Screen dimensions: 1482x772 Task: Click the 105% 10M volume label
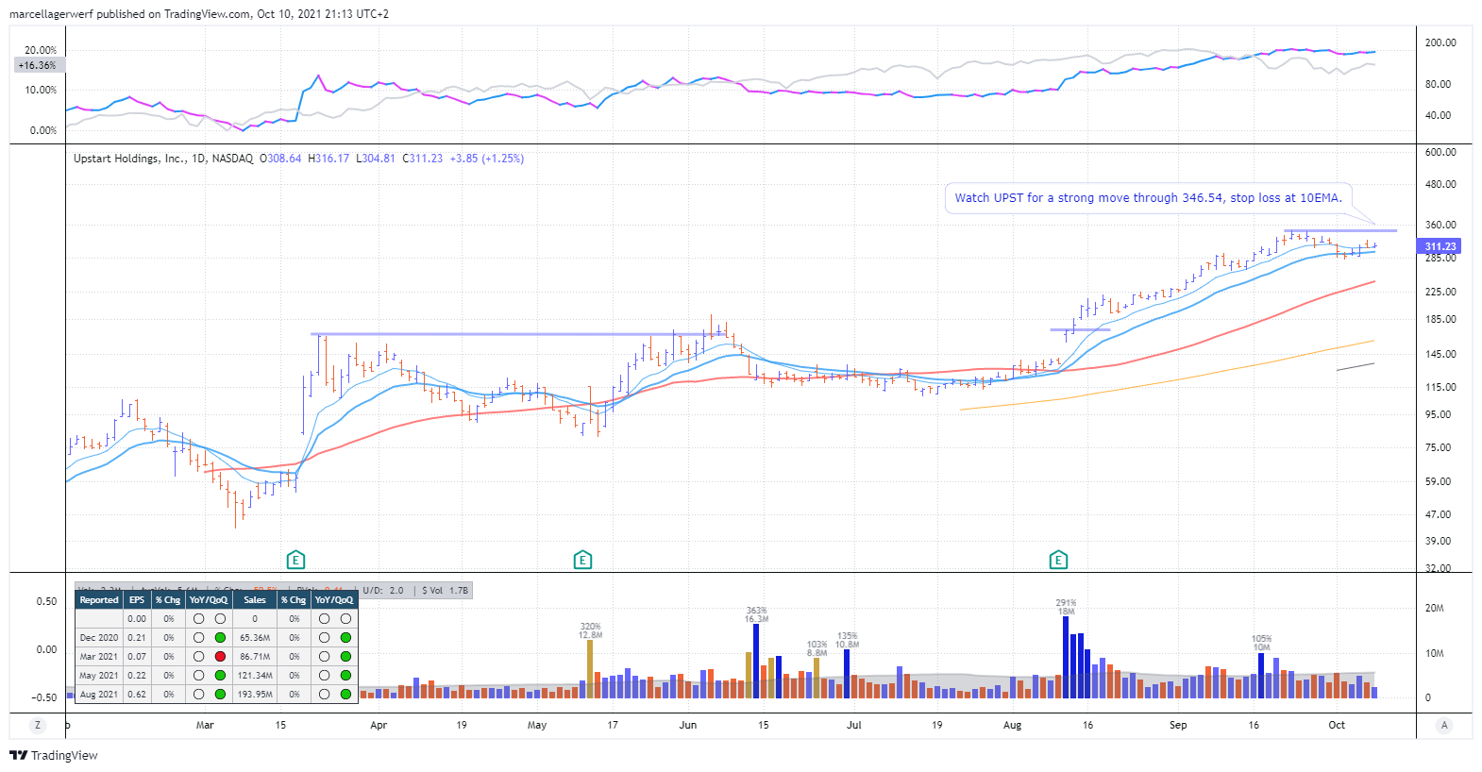click(x=1261, y=643)
